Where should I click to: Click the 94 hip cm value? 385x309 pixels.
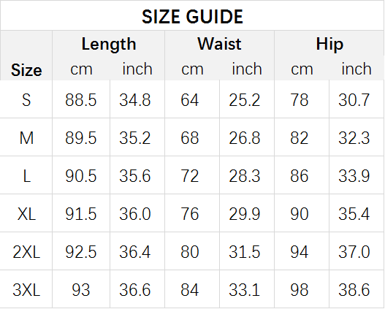[299, 252]
